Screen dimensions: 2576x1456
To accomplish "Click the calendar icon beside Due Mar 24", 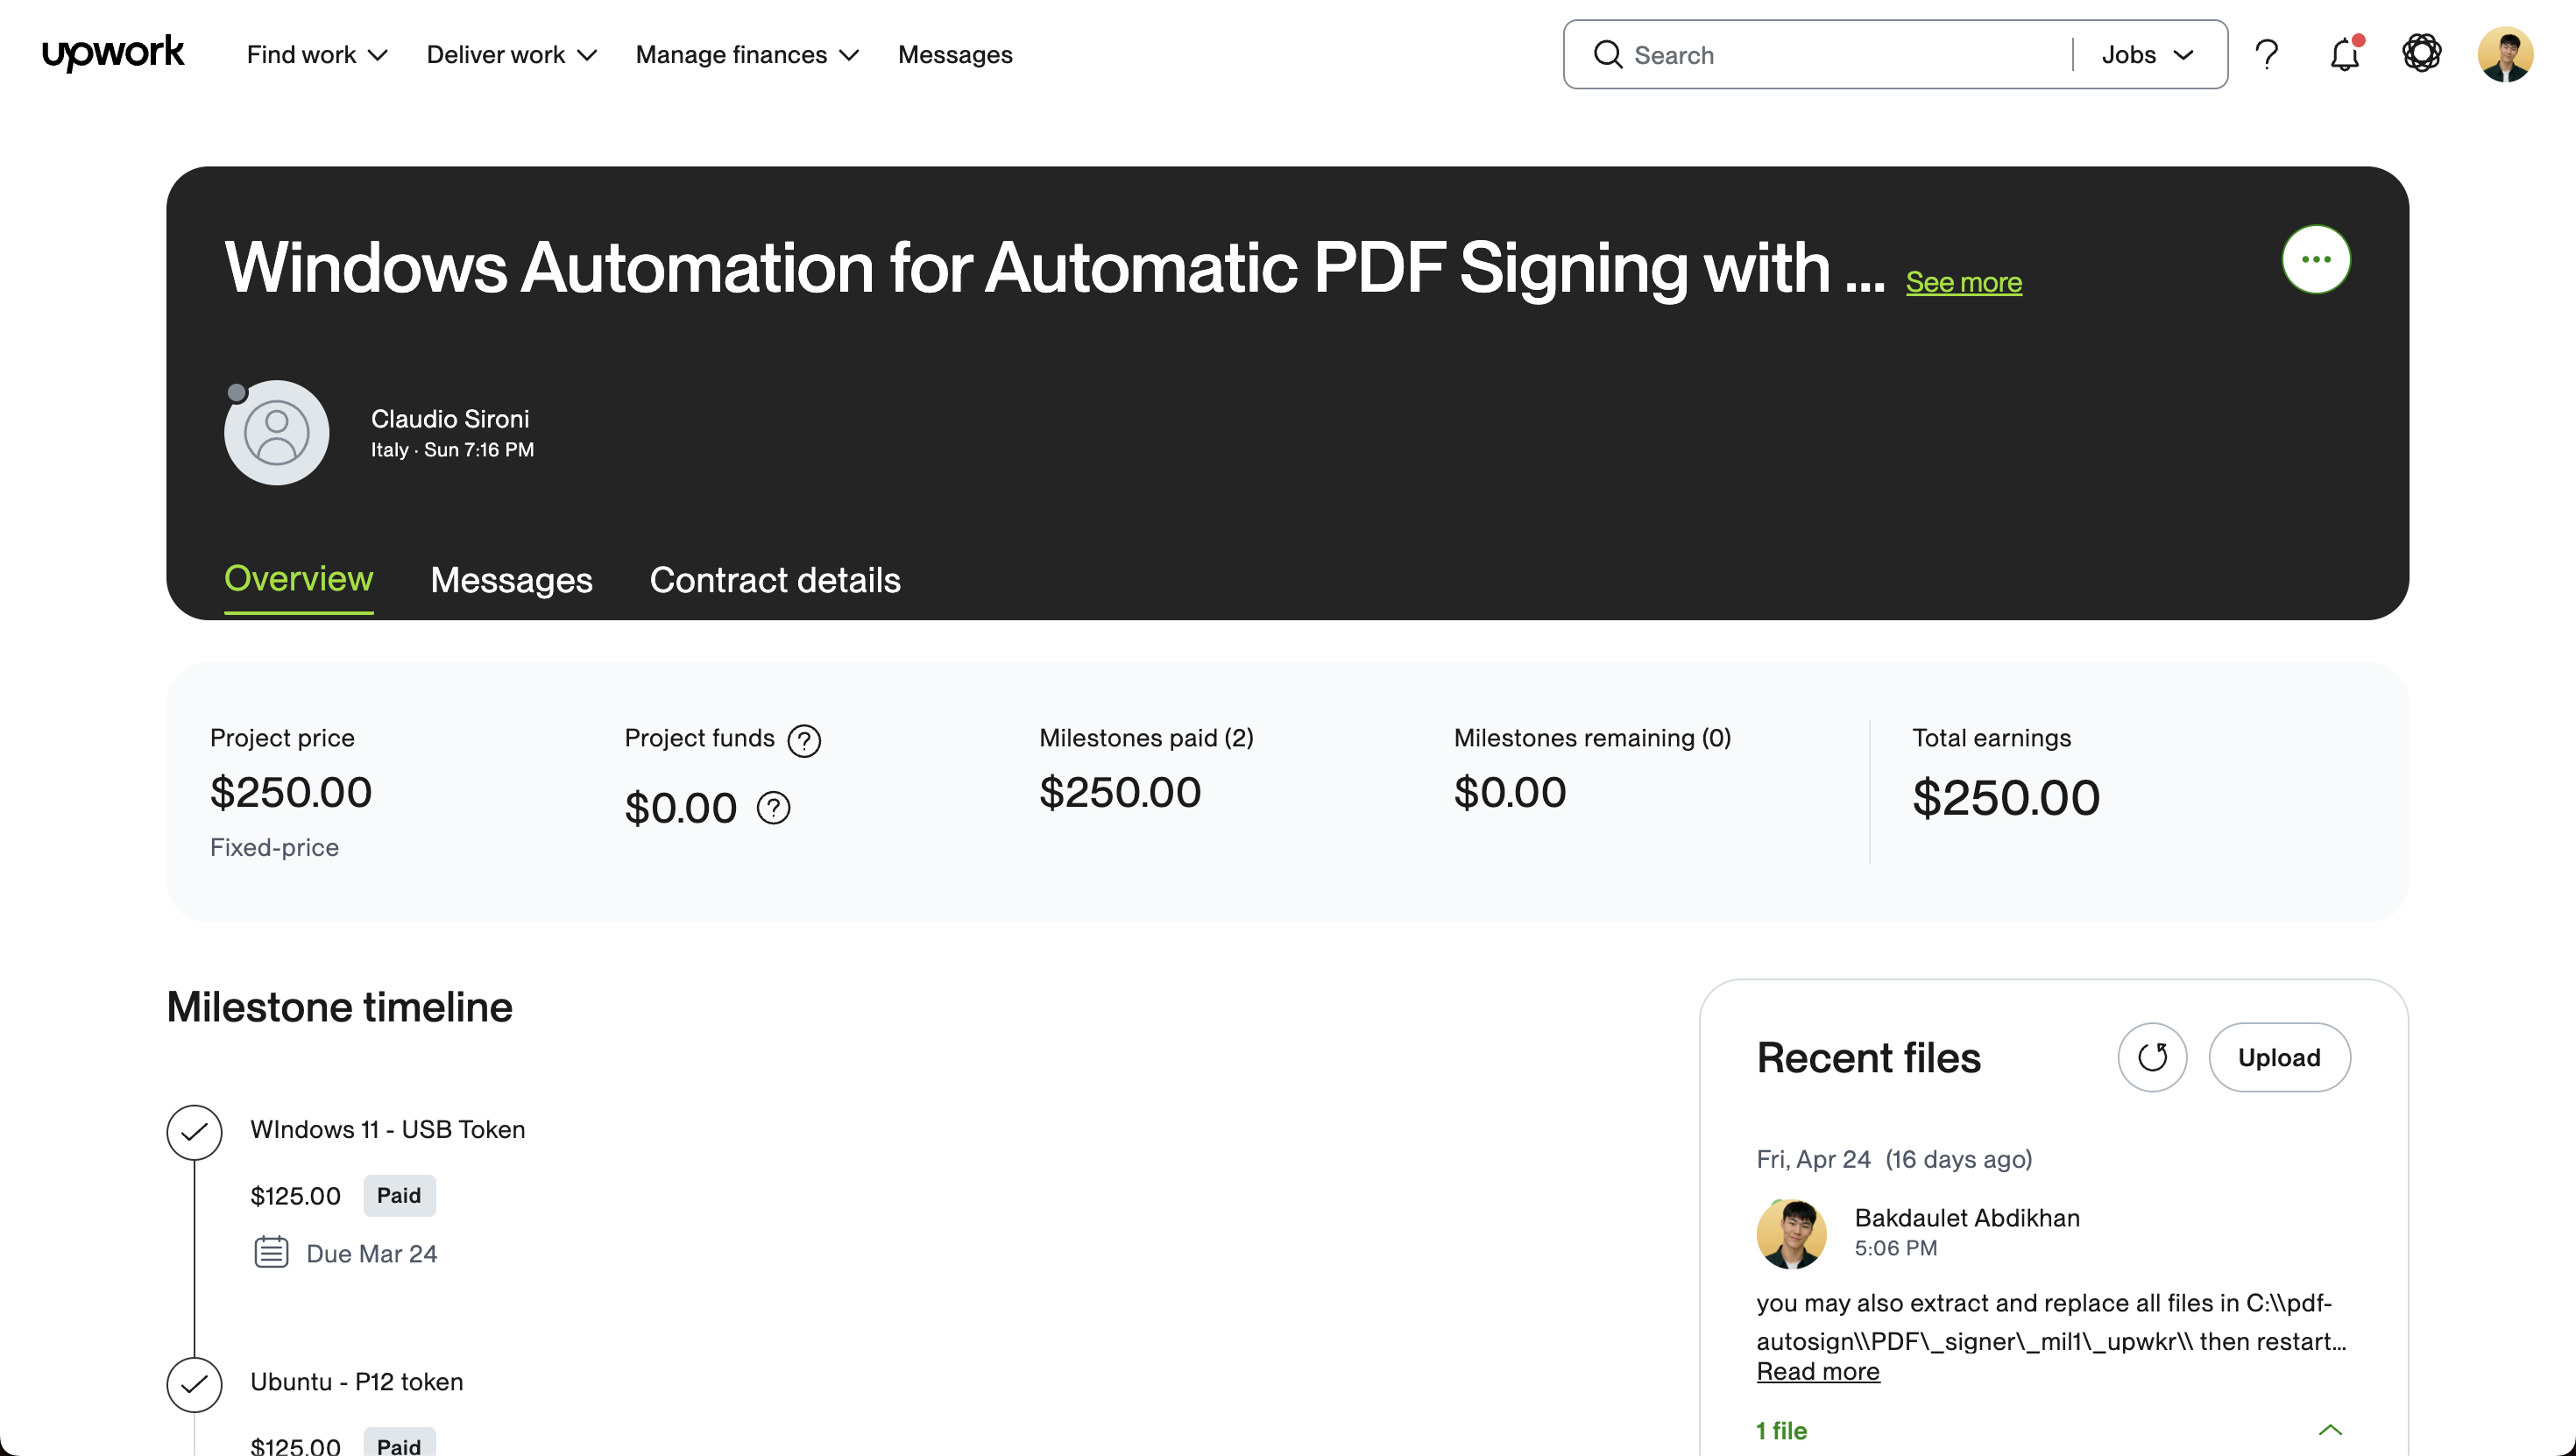I will [271, 1252].
